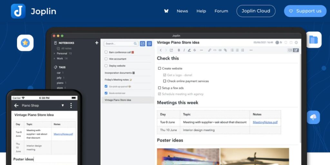The width and height of the screenshot is (330, 165).
Task: Click the note title Vintage Piano Store idea
Action: 178,43
